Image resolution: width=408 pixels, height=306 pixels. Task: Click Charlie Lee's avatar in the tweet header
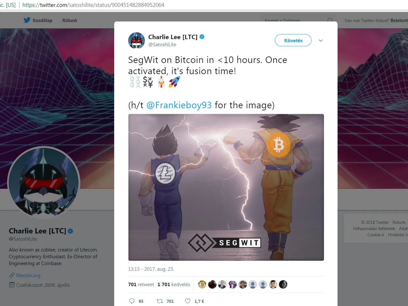tap(136, 40)
